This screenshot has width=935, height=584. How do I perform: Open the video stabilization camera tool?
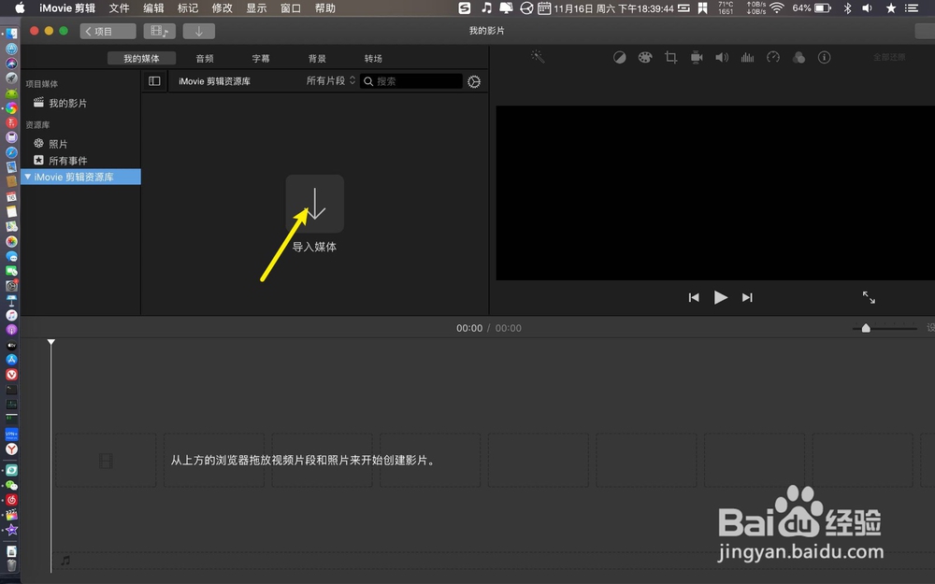pos(697,57)
